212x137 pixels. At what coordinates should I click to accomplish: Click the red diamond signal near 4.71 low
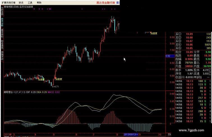[x=55, y=78]
